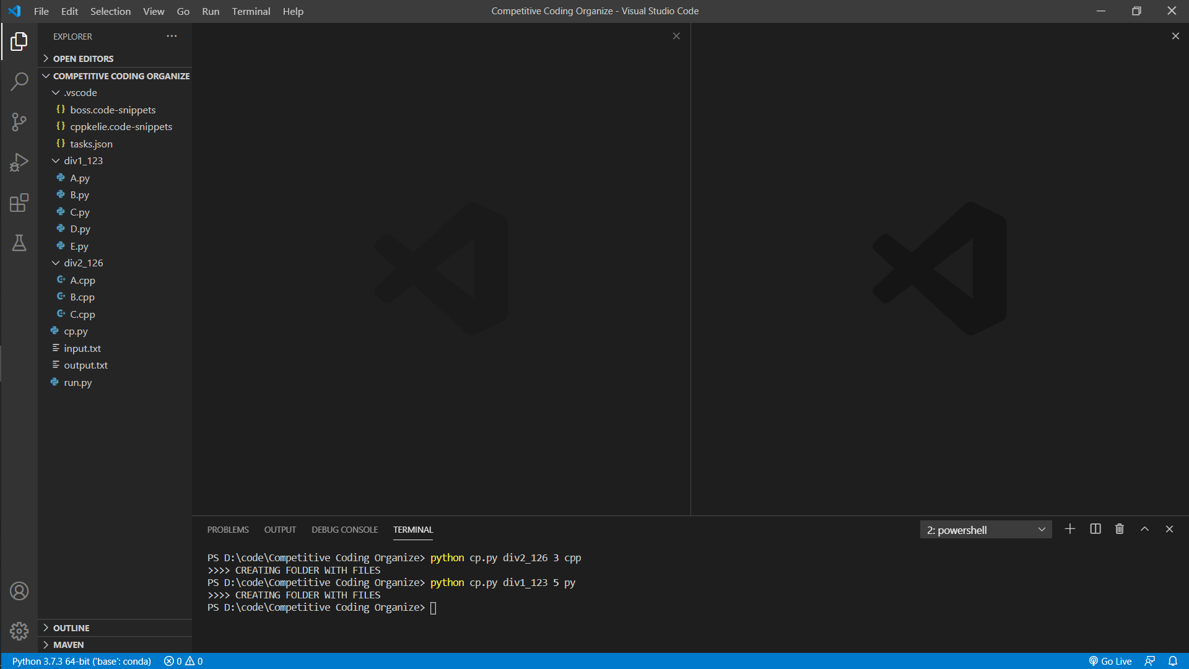The image size is (1189, 669).
Task: Open the Extensions view
Action: click(x=19, y=203)
